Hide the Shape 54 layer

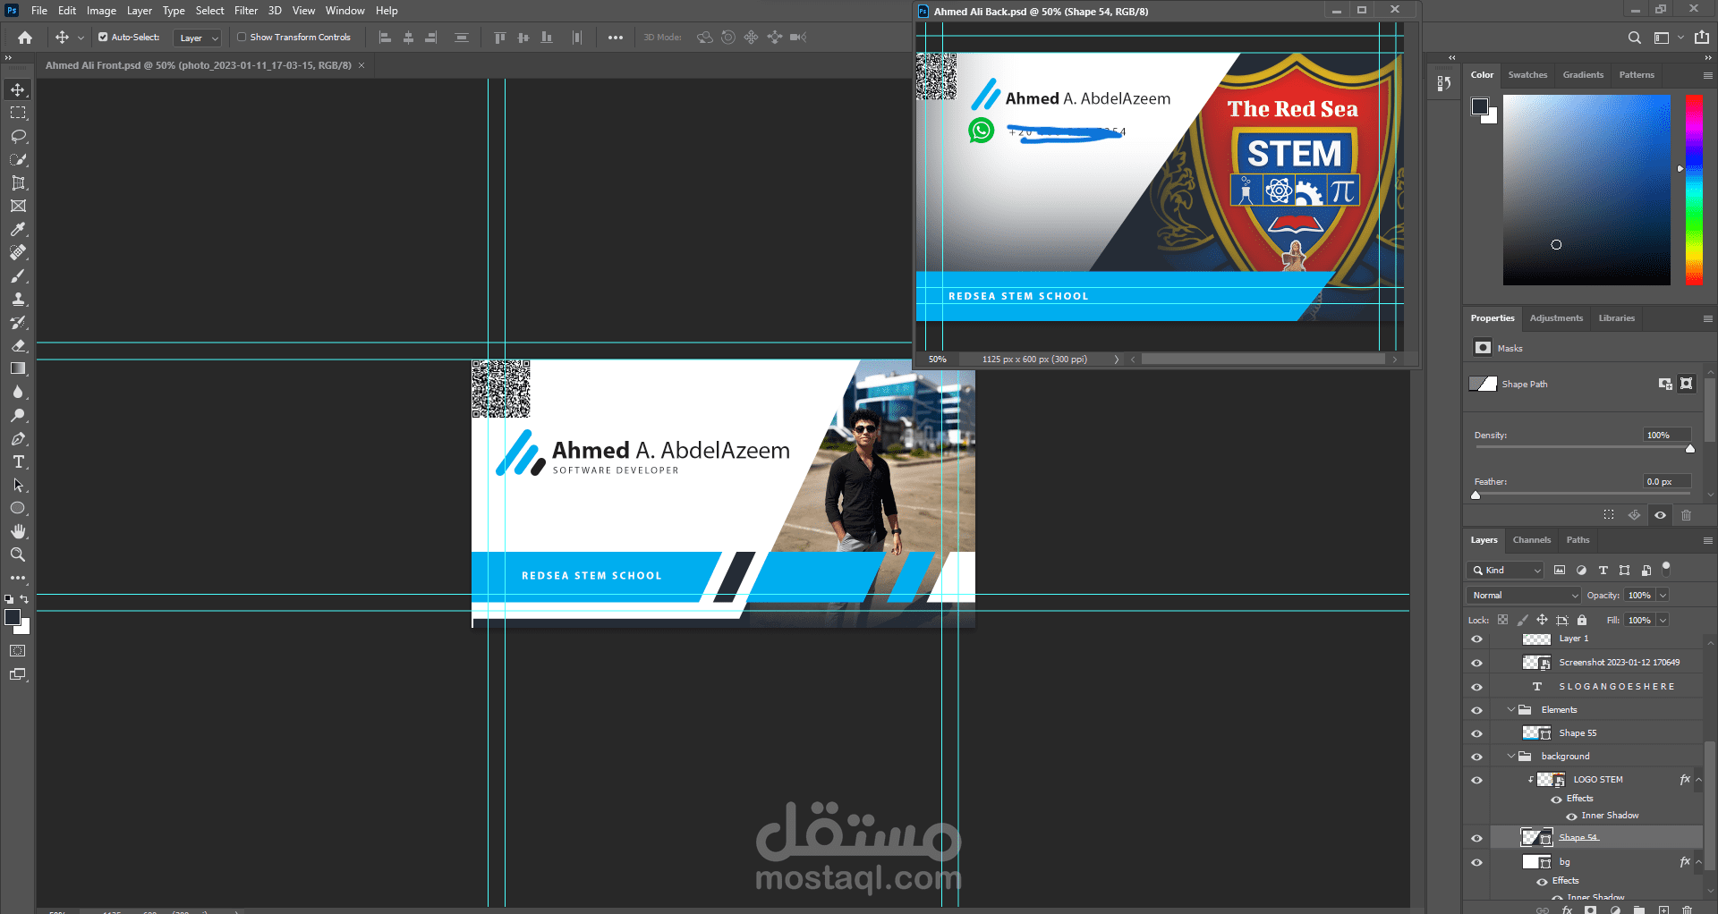(1476, 838)
